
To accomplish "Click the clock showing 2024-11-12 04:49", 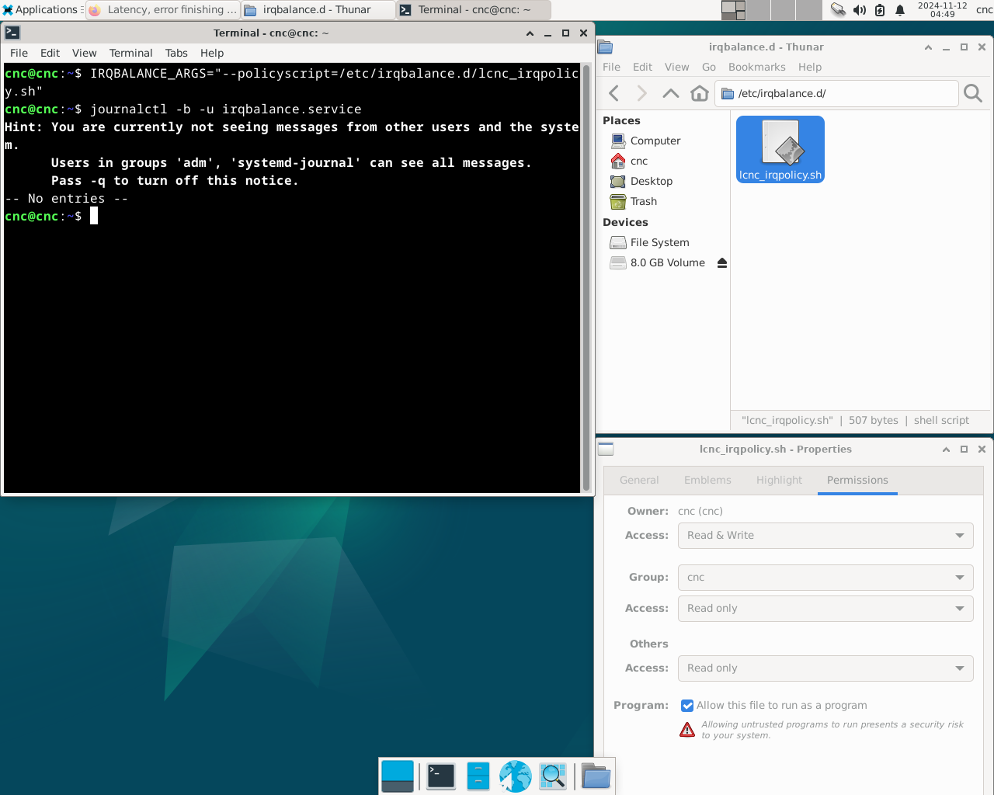I will (x=942, y=10).
